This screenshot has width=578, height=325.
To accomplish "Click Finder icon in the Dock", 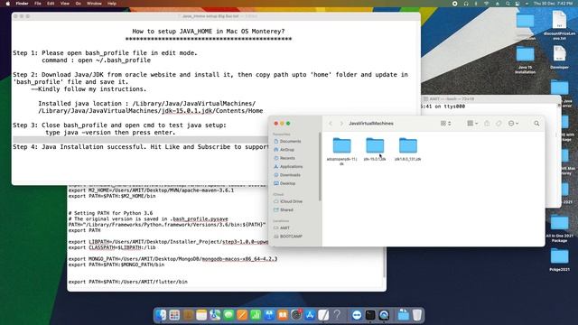I will [161, 315].
